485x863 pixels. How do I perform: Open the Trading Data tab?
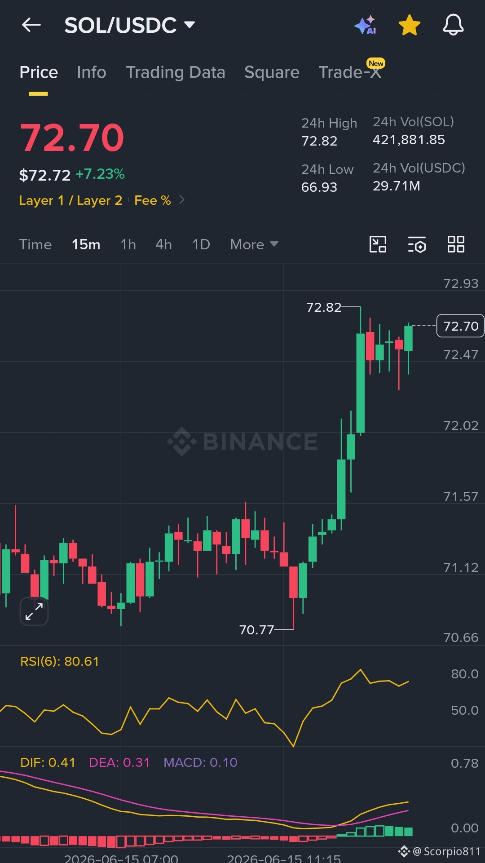(x=176, y=72)
